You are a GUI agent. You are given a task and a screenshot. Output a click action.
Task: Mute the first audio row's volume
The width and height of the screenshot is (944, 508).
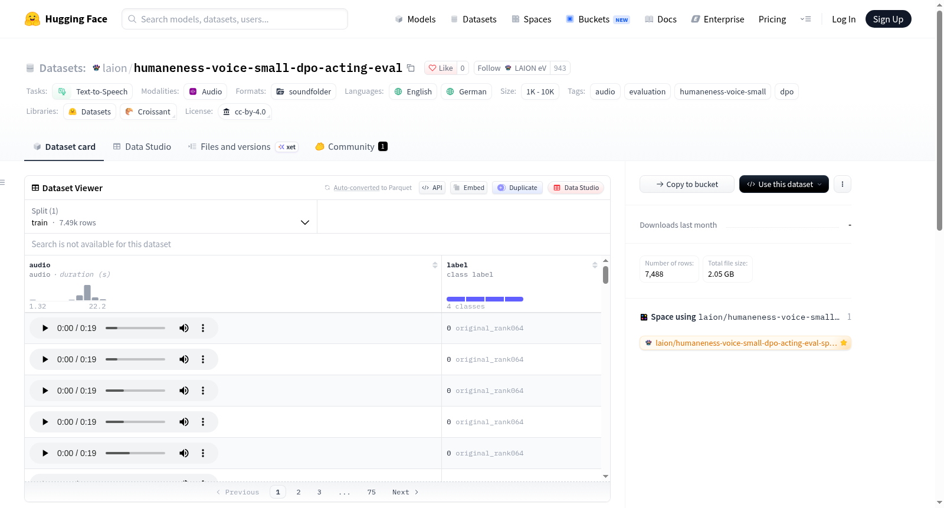(184, 328)
